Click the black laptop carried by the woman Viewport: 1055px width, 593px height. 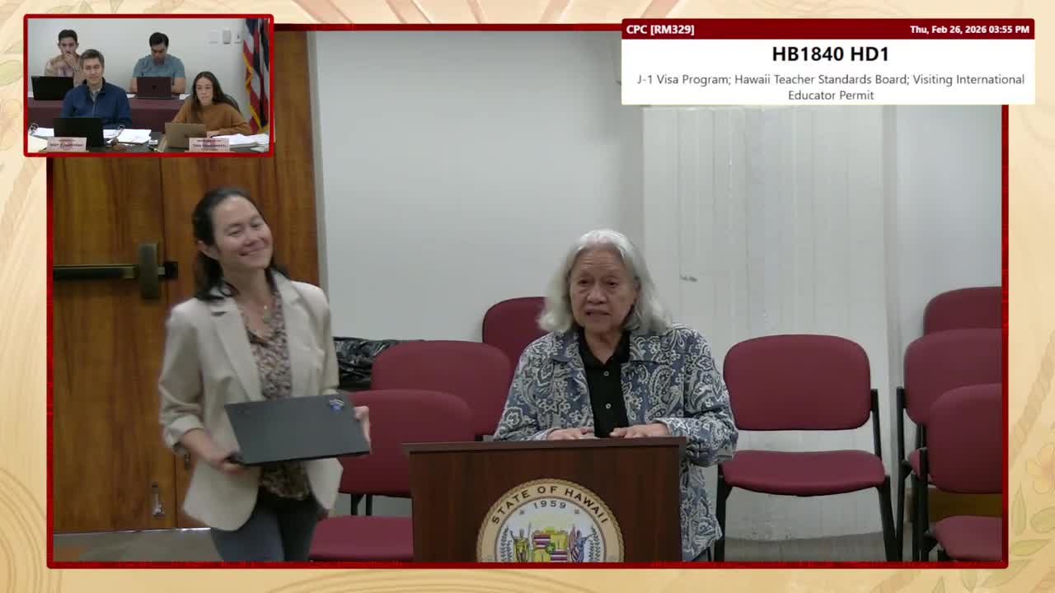297,429
